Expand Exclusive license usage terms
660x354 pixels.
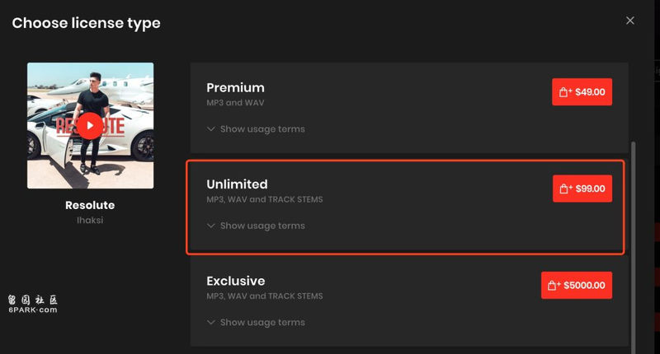pos(256,322)
